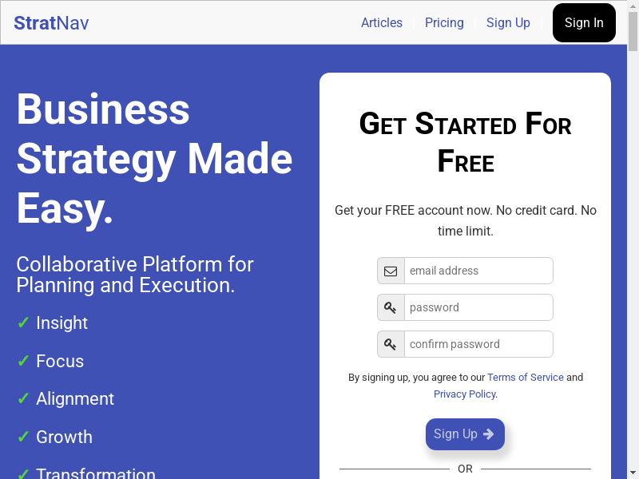Click the page's vertical scrollbar
Image resolution: width=639 pixels, height=479 pixels.
point(633,239)
